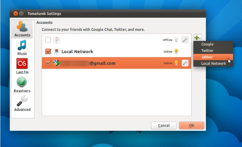Choose Jabber from the add-account menu
The image size is (242, 147).
(213, 57)
